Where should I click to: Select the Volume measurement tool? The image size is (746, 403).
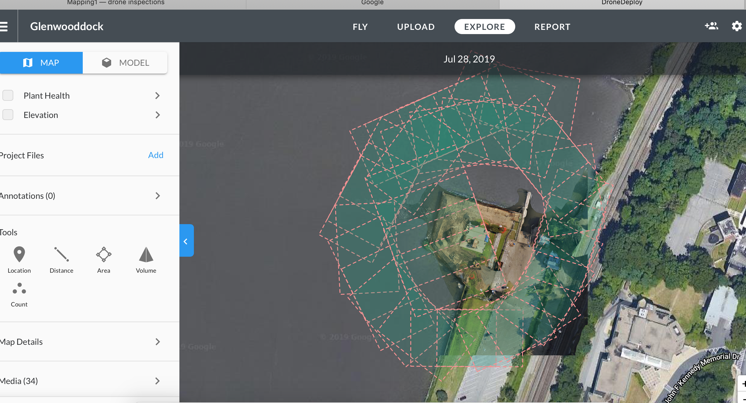coord(146,259)
